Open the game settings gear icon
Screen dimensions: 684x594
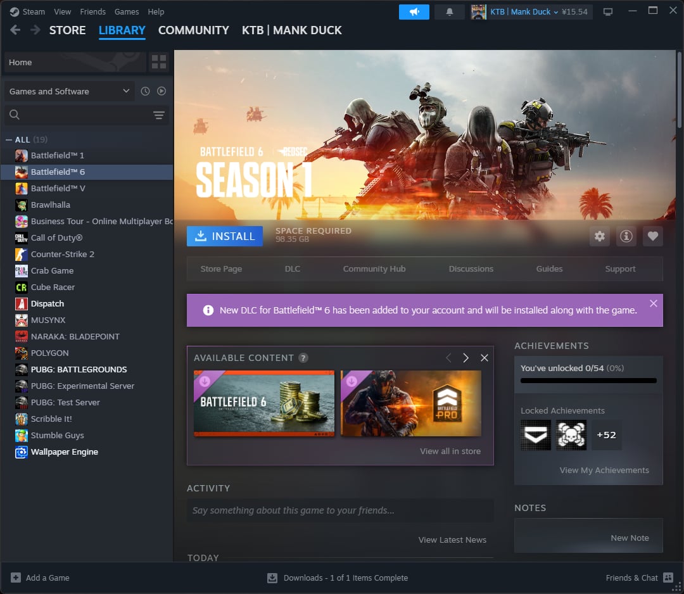click(x=599, y=236)
